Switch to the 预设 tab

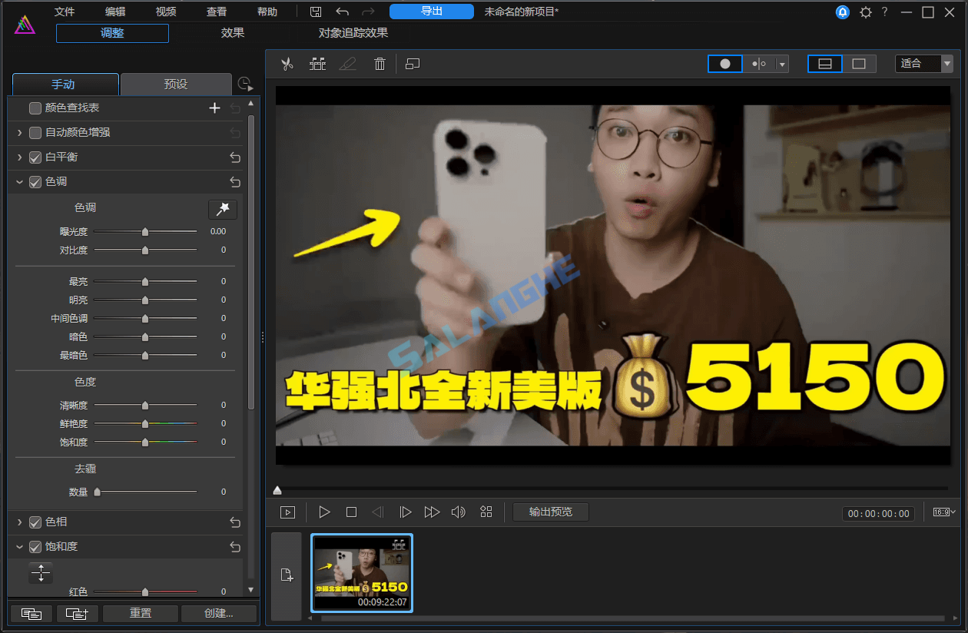coord(176,83)
